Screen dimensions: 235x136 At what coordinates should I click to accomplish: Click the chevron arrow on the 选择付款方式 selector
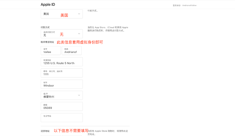click(79, 34)
